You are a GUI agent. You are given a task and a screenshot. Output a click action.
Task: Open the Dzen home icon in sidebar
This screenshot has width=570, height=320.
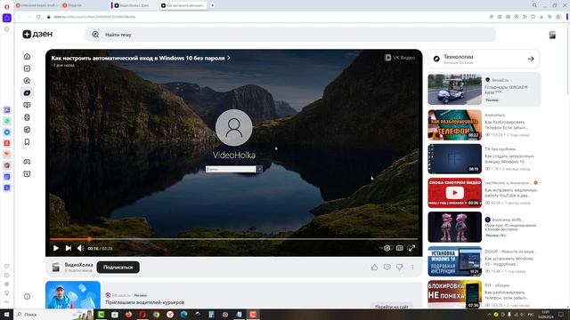27,57
